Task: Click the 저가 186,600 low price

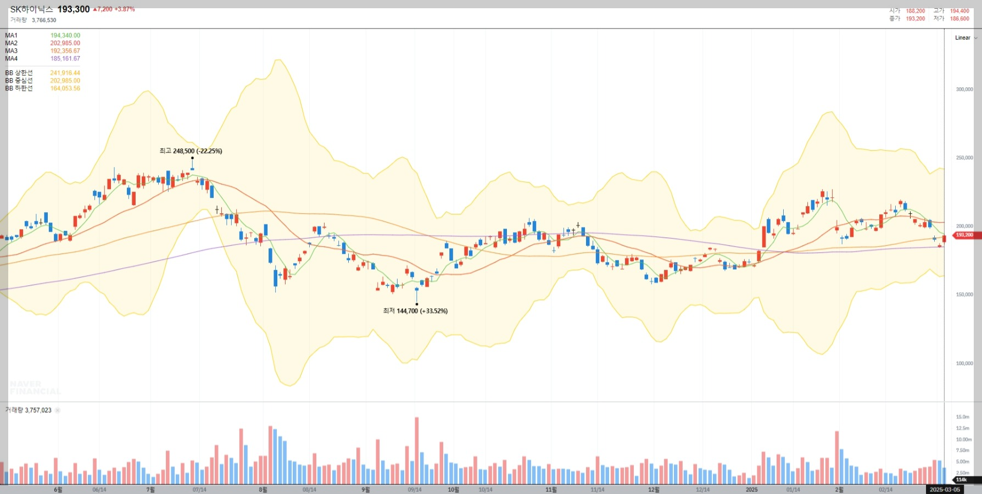Action: click(x=951, y=19)
